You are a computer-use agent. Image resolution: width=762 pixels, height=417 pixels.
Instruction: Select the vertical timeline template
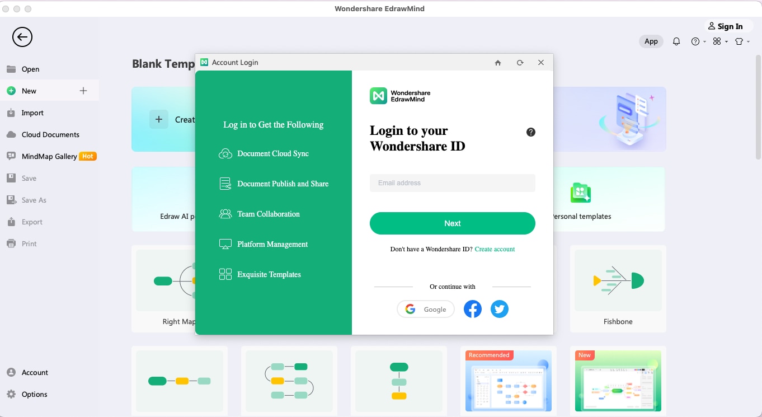click(399, 381)
